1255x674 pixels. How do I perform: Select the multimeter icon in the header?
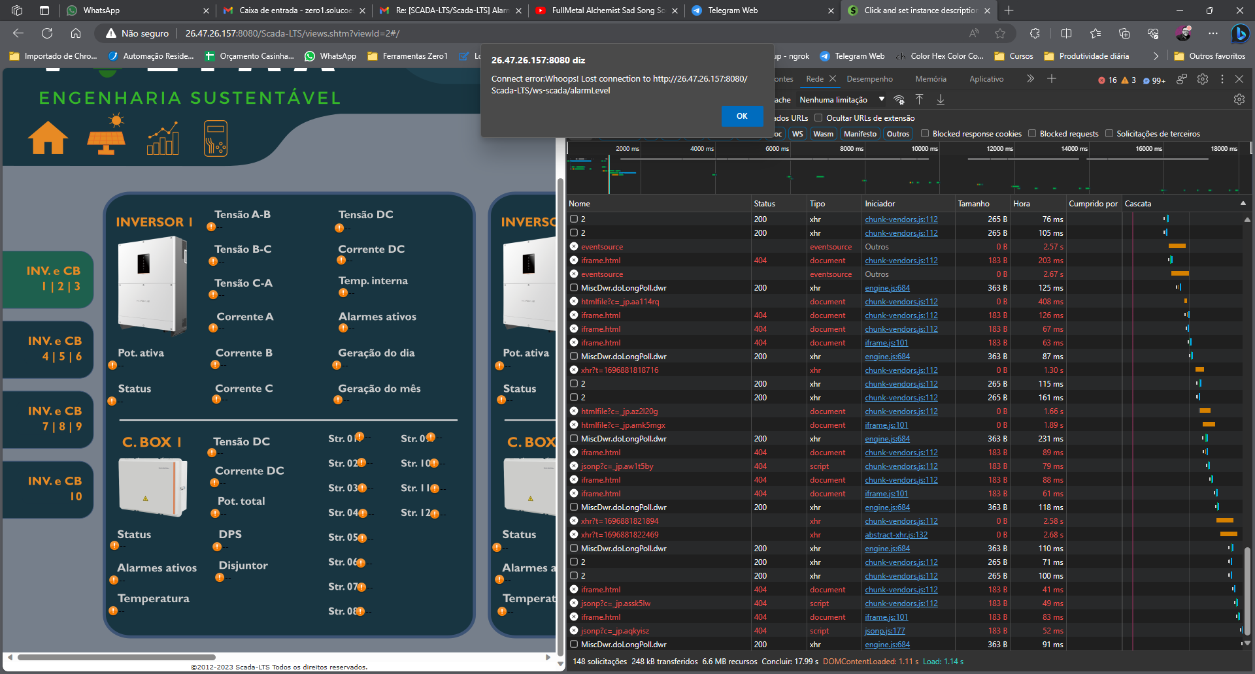pyautogui.click(x=216, y=137)
